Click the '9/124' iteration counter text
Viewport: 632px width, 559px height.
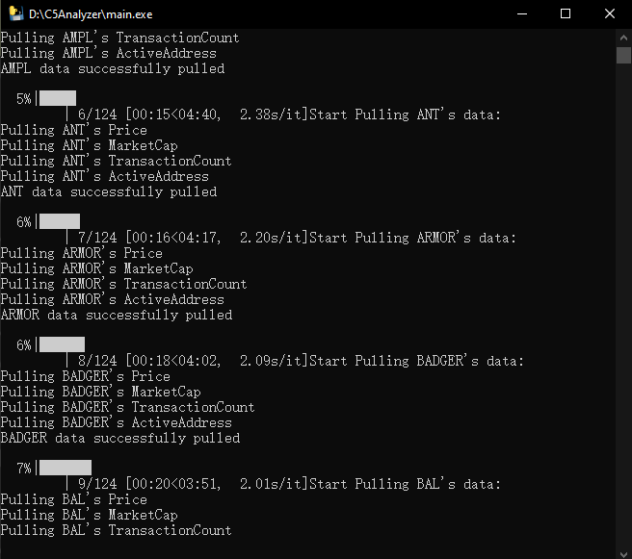(x=97, y=484)
